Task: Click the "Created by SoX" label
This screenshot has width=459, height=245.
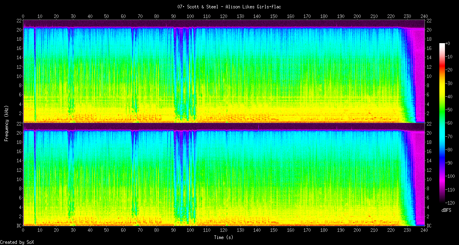Action: 17,242
